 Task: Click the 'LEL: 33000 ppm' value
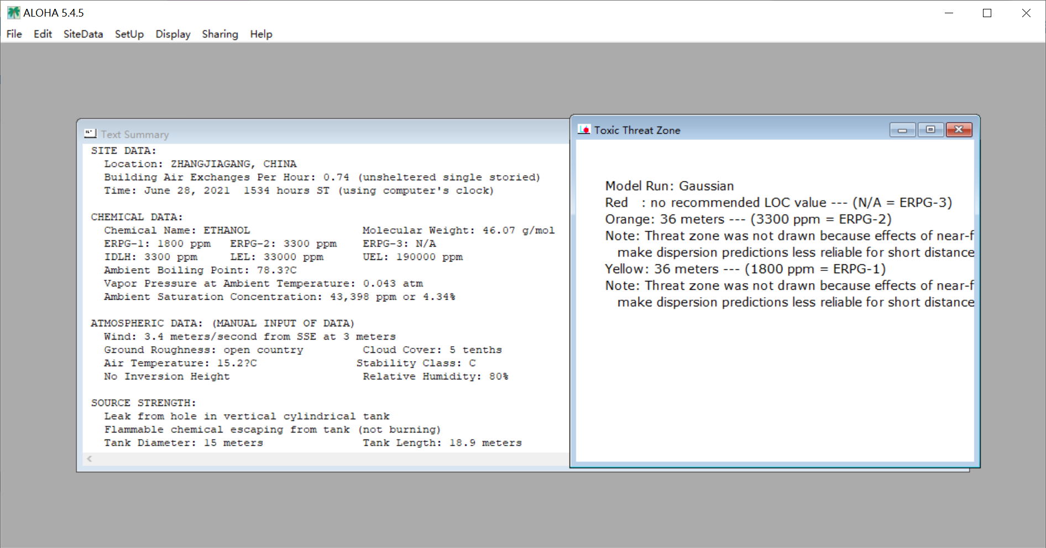(276, 257)
